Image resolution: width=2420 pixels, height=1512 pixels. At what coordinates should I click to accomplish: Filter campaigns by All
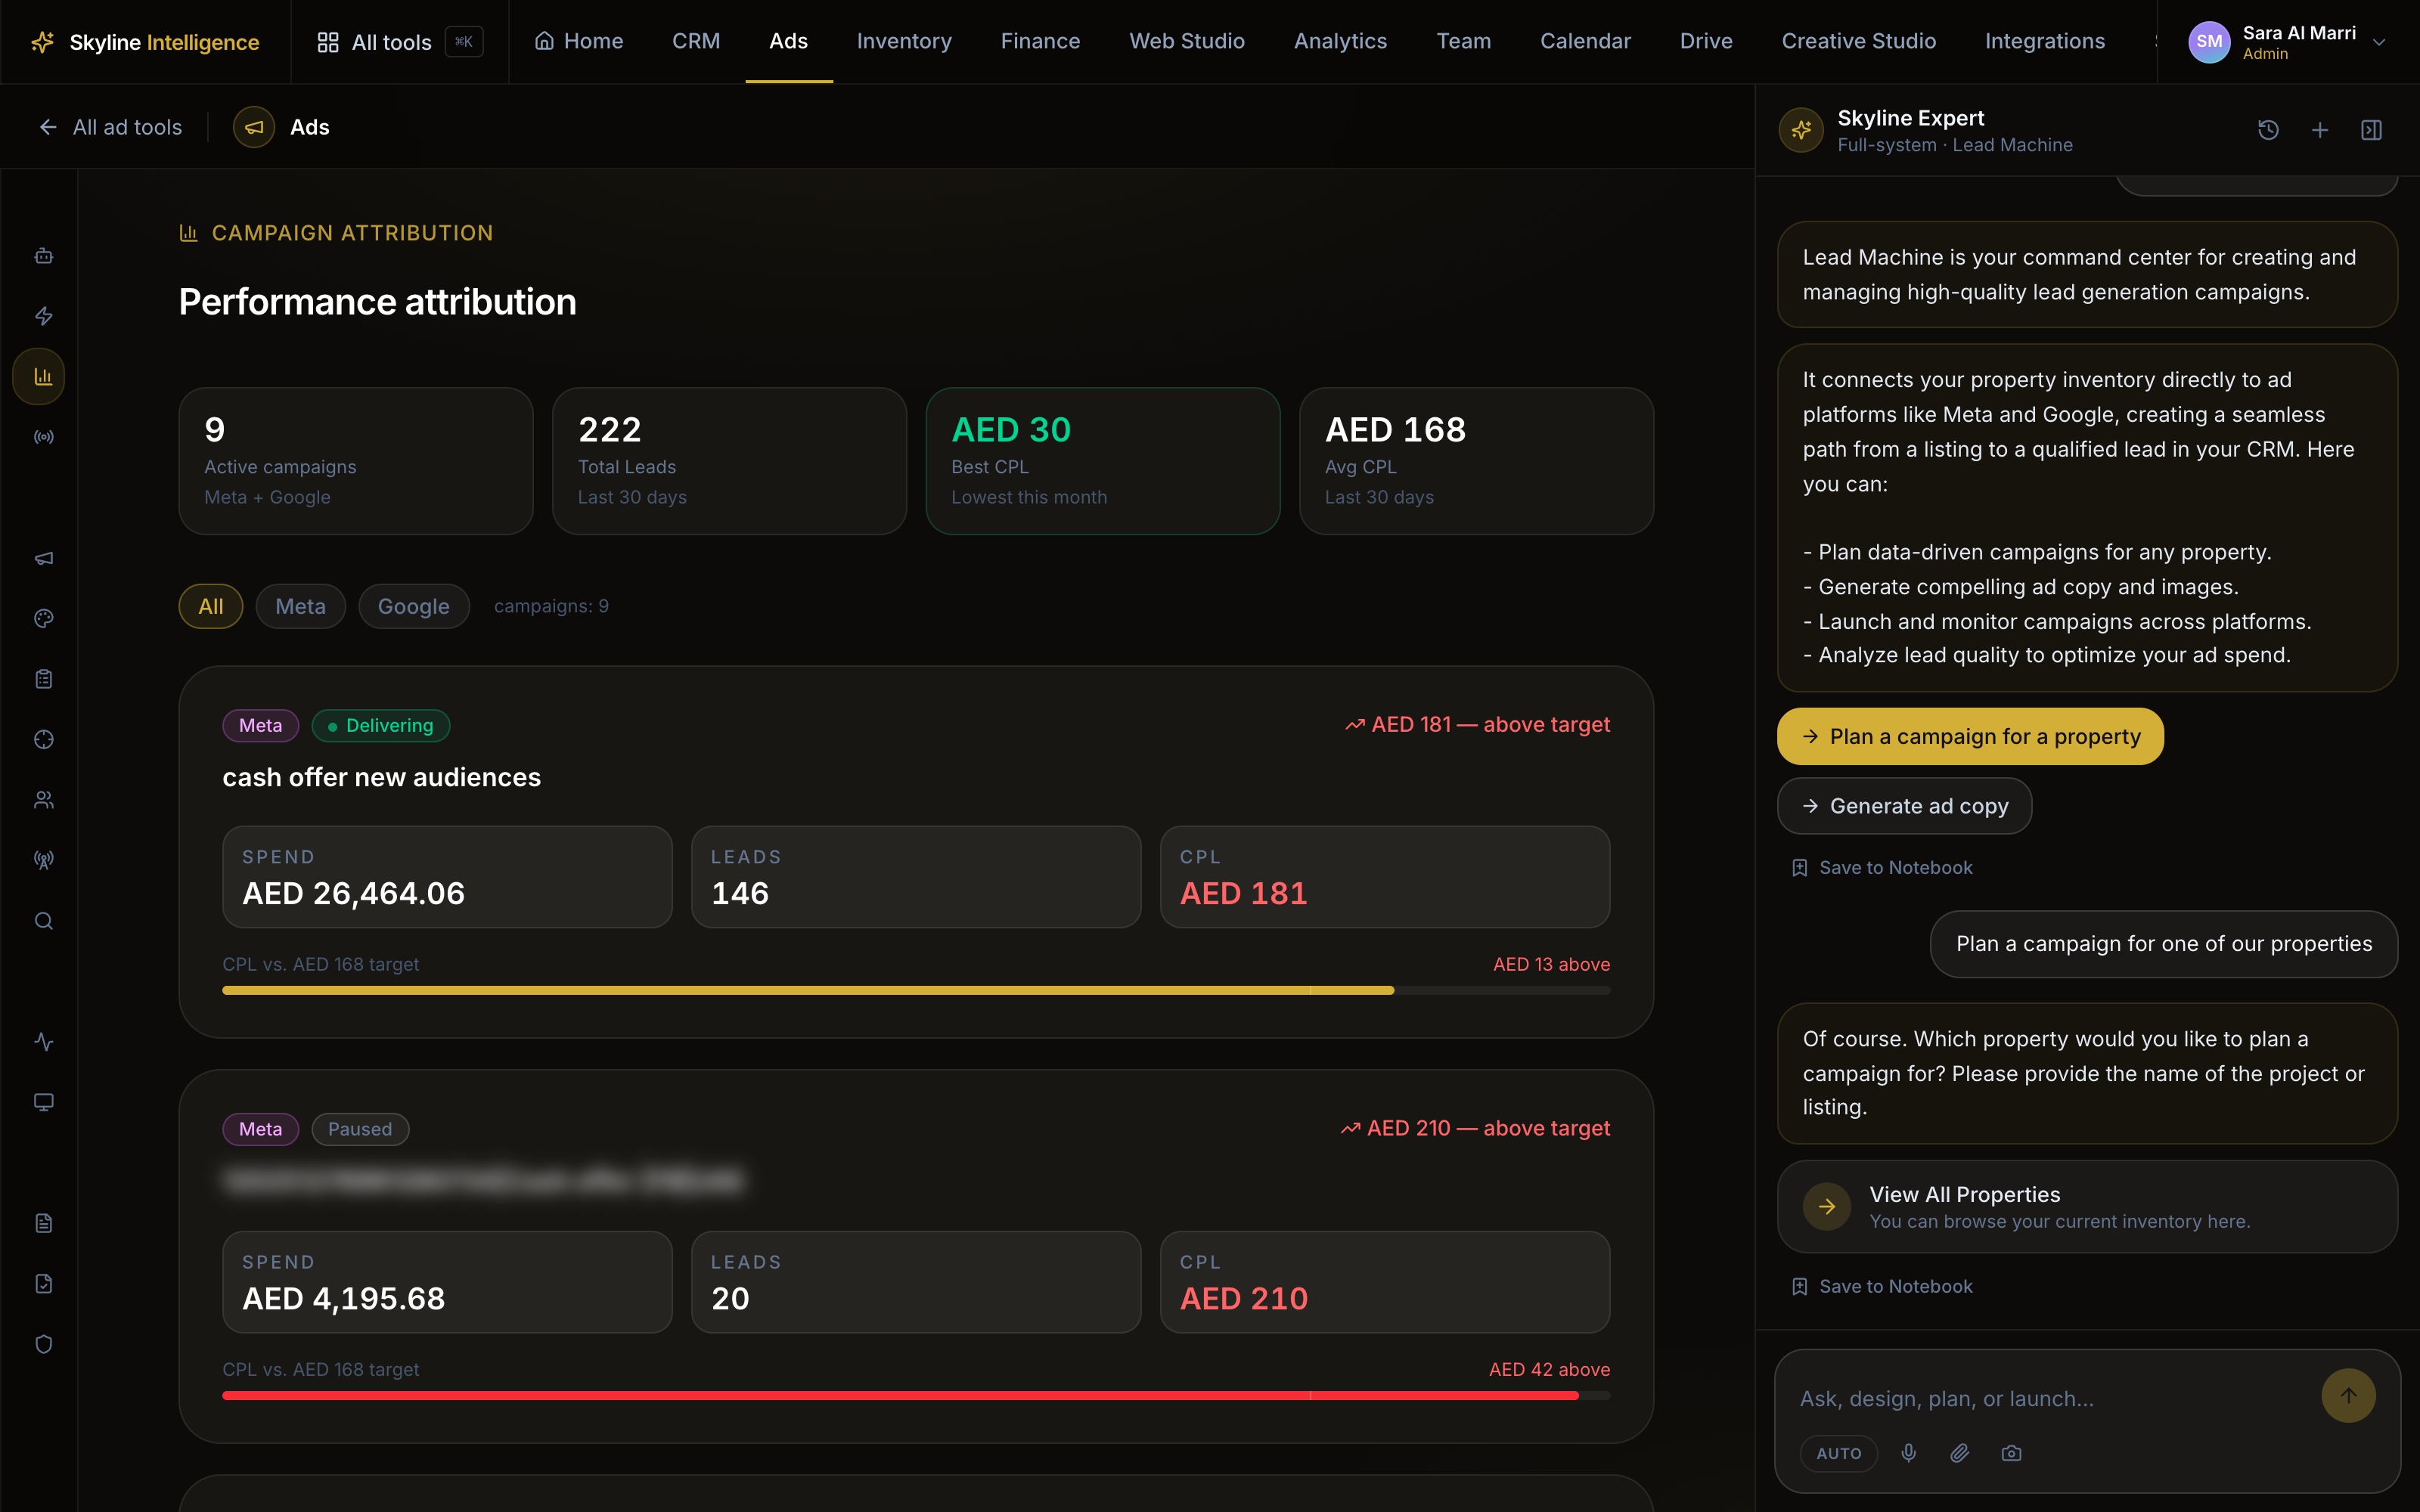tap(210, 606)
